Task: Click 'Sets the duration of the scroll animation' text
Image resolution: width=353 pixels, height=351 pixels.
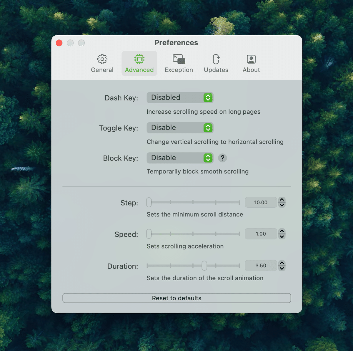Action: [205, 278]
